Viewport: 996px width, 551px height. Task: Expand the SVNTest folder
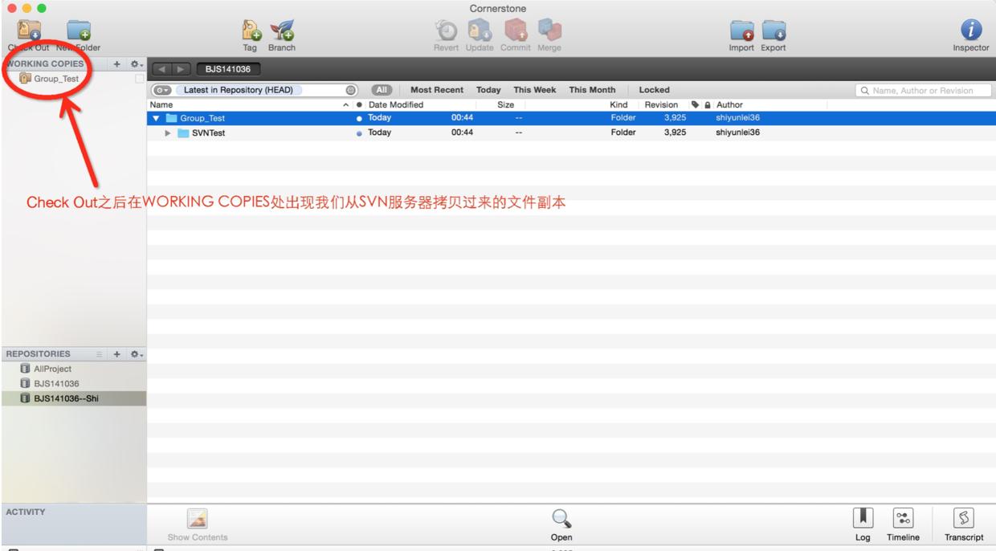[167, 132]
